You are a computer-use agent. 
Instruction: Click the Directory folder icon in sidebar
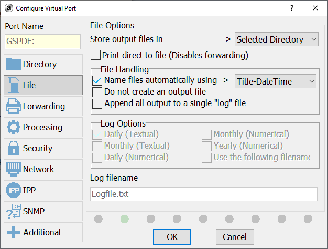click(x=14, y=64)
